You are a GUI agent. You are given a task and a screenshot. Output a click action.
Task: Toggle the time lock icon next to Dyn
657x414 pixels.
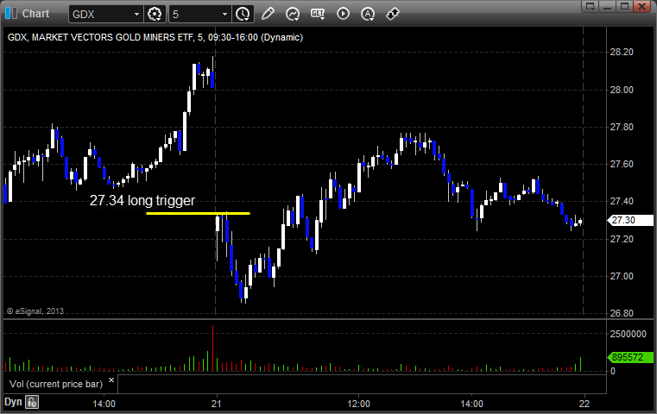(32, 402)
